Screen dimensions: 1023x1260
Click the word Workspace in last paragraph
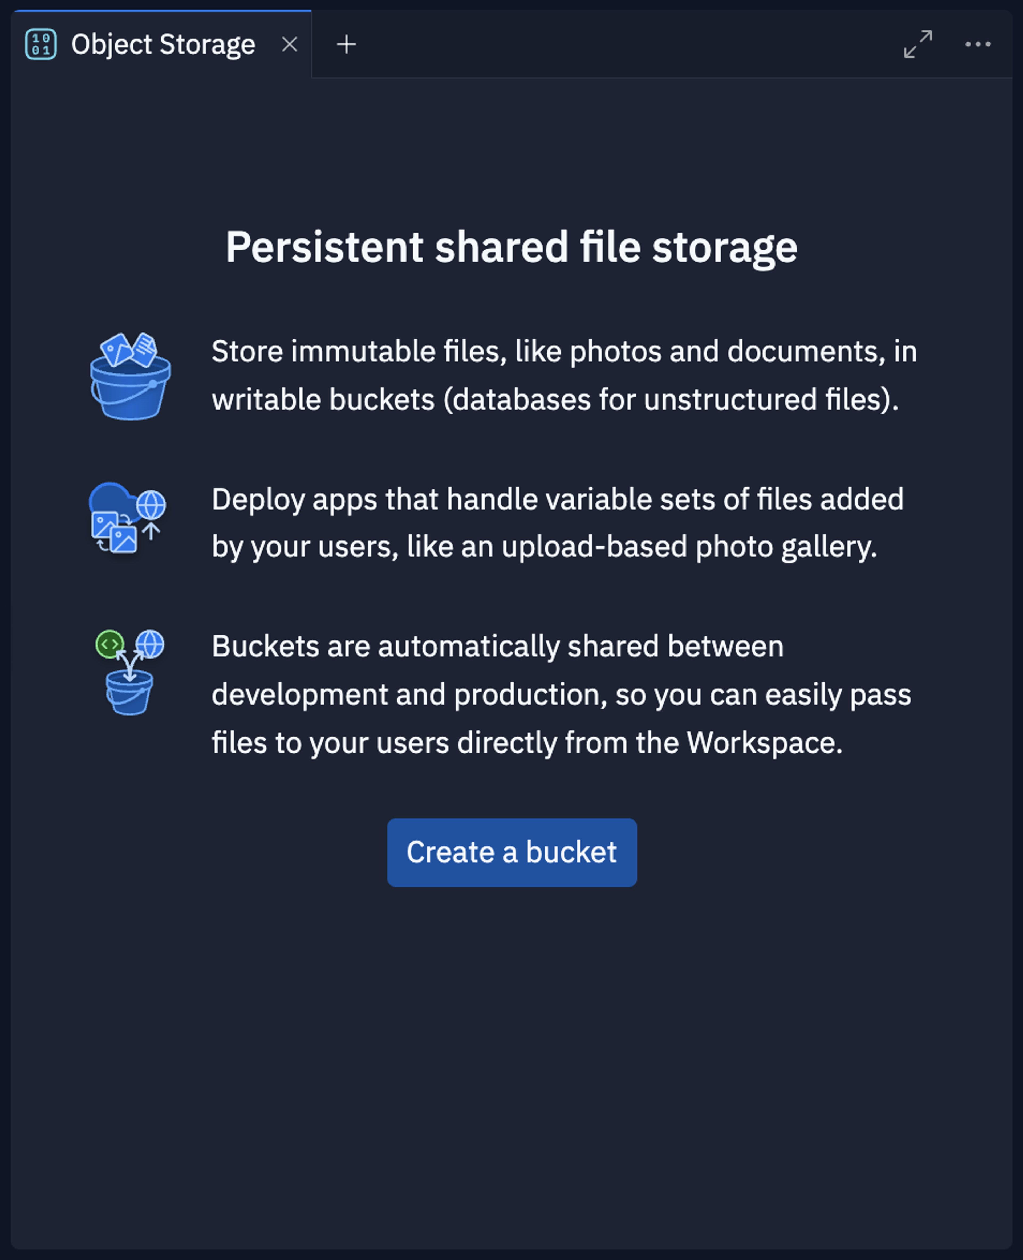coord(765,743)
